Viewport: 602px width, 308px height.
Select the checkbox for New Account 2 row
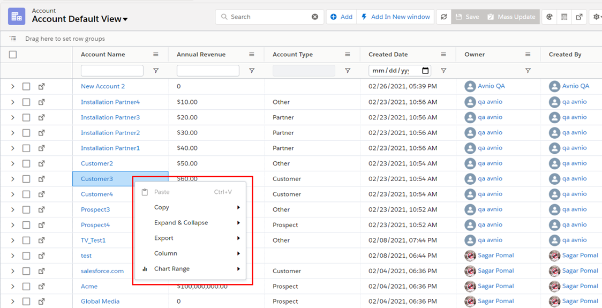[26, 86]
